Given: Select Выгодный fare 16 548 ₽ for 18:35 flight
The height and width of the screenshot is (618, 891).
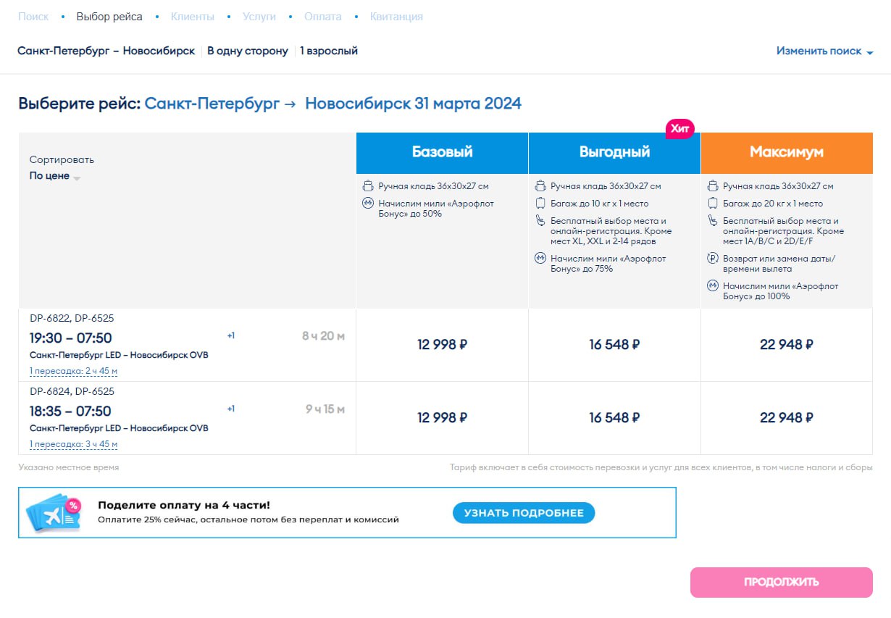Looking at the screenshot, I should coord(614,418).
